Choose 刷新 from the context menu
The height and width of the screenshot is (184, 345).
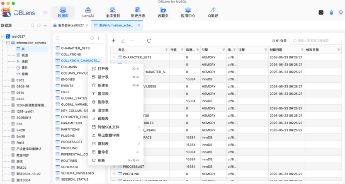[x=116, y=160]
